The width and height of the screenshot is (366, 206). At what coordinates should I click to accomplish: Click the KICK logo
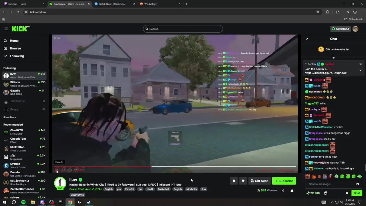click(x=21, y=29)
